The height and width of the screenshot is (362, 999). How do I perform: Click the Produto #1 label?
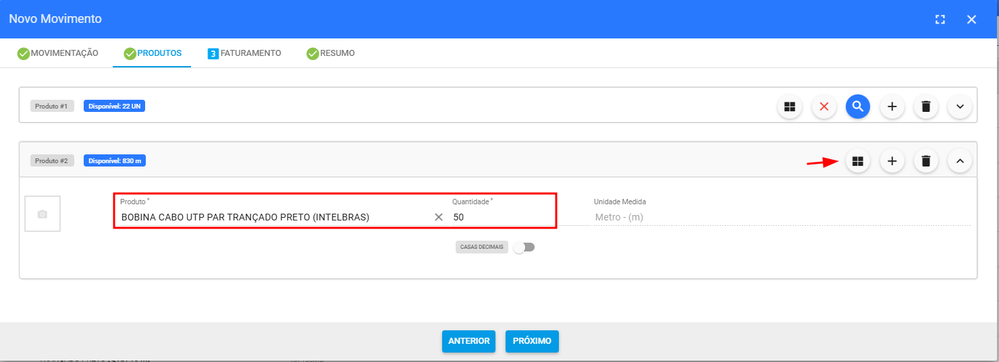coord(52,107)
